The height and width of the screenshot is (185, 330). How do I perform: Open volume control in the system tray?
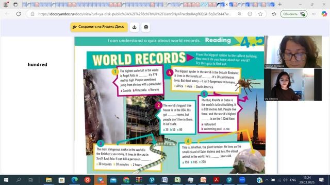coord(285,180)
